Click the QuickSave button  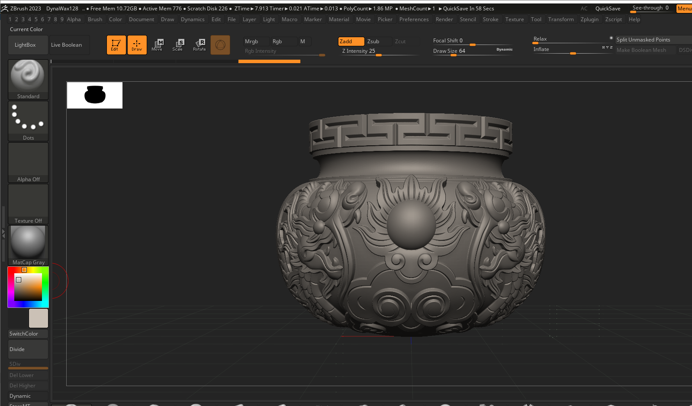coord(608,9)
